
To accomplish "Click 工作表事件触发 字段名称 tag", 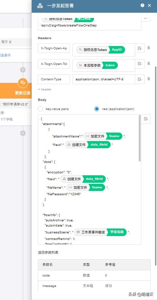I will click(x=101, y=232).
